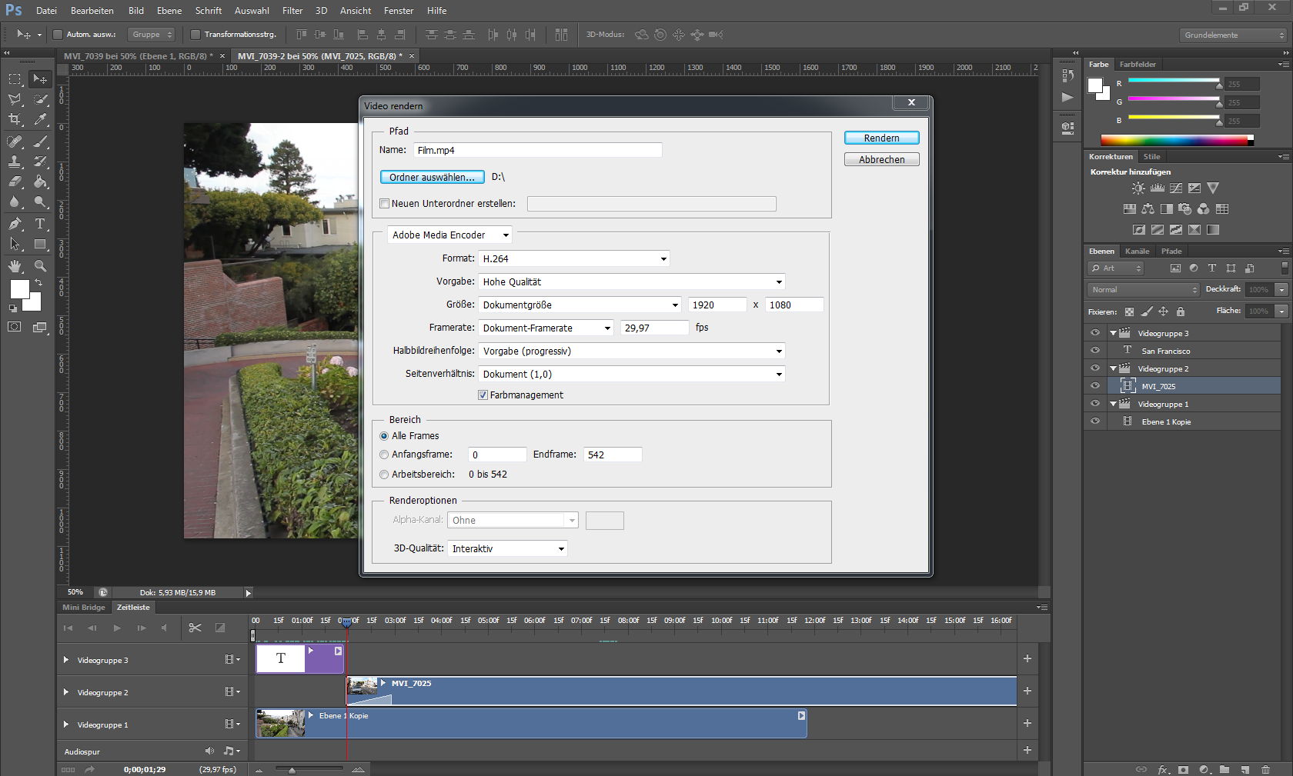This screenshot has width=1293, height=776.
Task: Select the Type tool in toolbox
Action: click(x=40, y=224)
